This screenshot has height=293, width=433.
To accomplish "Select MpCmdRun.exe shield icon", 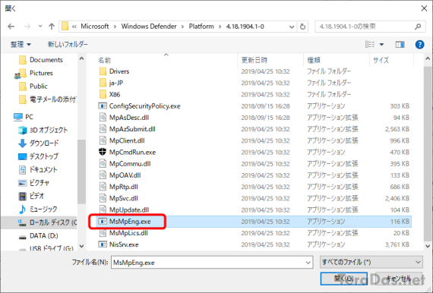I will click(103, 152).
